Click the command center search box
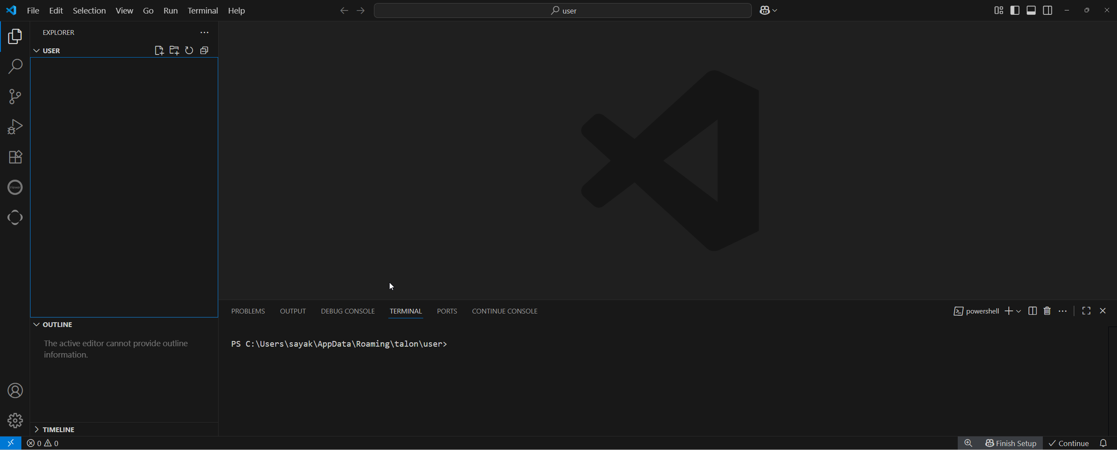 [562, 10]
